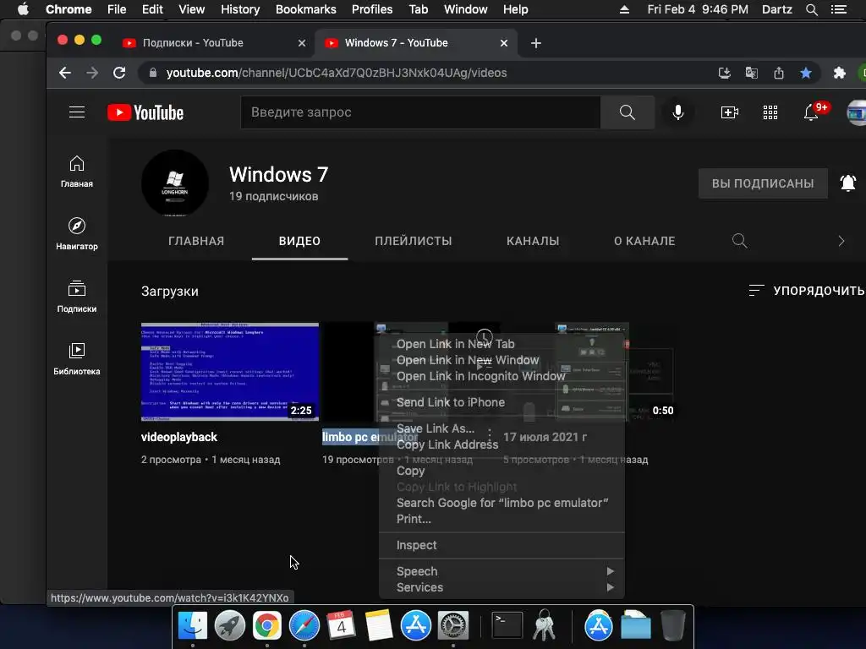This screenshot has height=649, width=866.
Task: Search within channel magnifier icon
Action: click(x=739, y=241)
